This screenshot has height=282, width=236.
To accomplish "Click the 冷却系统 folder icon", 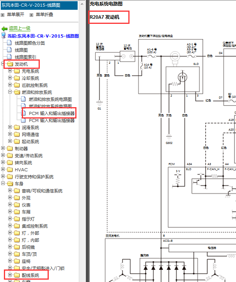I will [17, 78].
